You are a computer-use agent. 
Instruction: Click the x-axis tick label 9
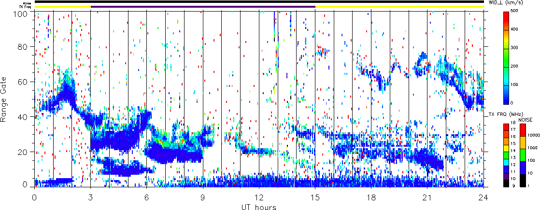(x=203, y=198)
